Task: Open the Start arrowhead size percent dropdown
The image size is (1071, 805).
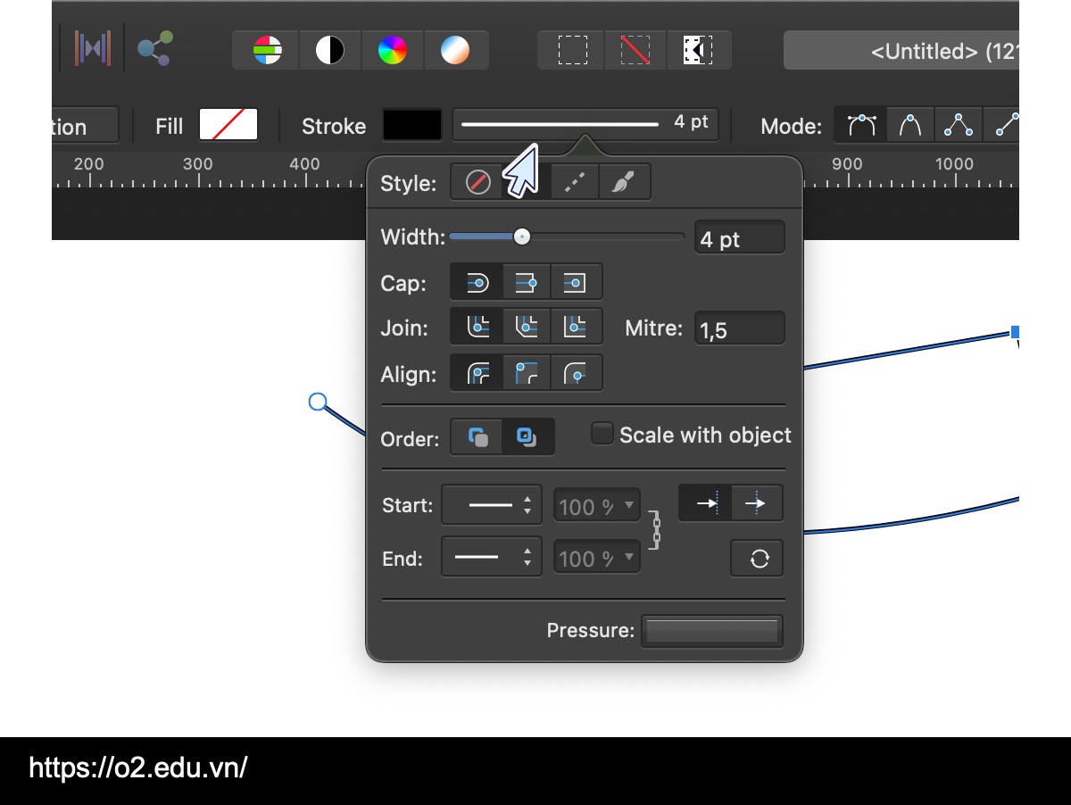Action: coord(597,506)
